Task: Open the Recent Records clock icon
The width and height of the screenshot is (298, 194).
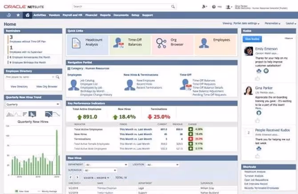Action: (8, 15)
